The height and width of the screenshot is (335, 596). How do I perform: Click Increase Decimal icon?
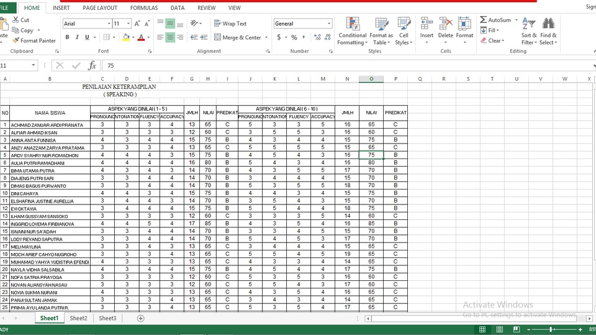click(x=317, y=37)
